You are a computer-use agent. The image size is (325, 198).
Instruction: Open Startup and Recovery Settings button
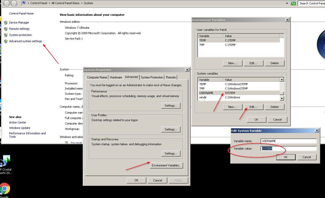point(171,153)
